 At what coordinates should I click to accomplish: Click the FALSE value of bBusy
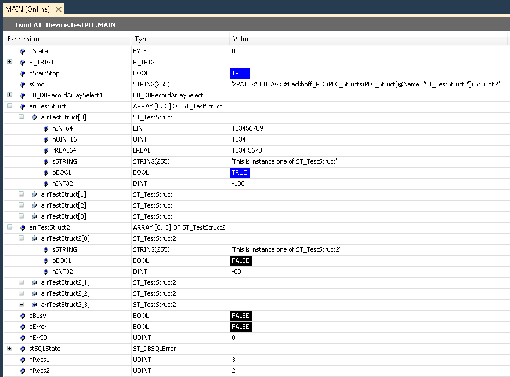click(241, 316)
